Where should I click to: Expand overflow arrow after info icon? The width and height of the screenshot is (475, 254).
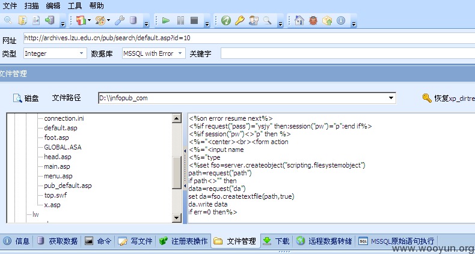(354, 24)
